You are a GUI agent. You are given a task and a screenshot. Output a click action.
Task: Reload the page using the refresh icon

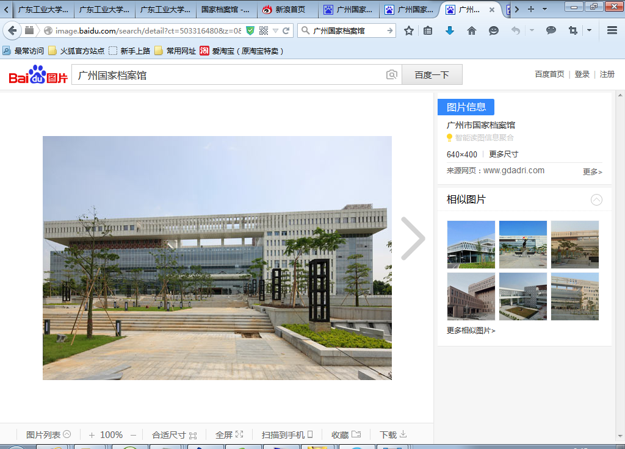[x=286, y=31]
